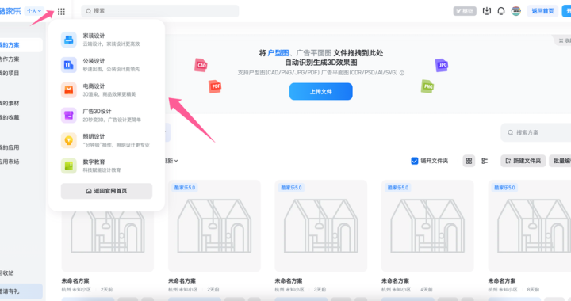This screenshot has height=301, width=571.
Task: Focus the 搜索方案 search field
Action: [x=535, y=132]
